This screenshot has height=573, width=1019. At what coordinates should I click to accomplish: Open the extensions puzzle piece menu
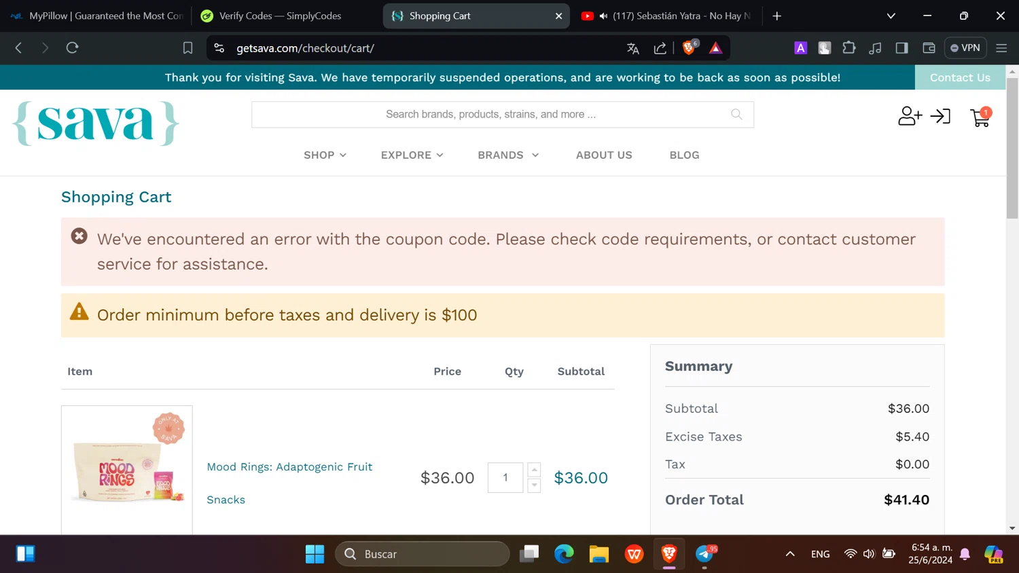point(849,48)
